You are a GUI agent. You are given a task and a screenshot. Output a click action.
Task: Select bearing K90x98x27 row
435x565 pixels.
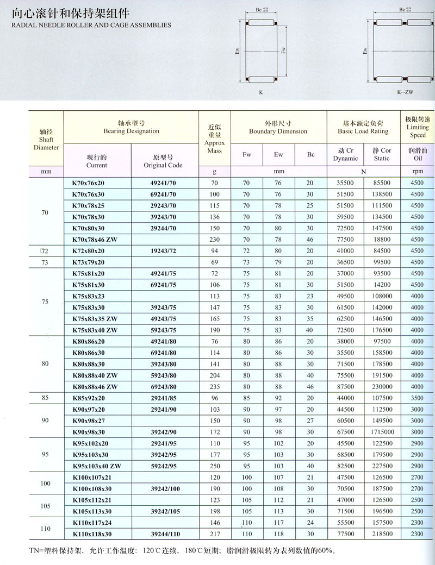click(91, 421)
